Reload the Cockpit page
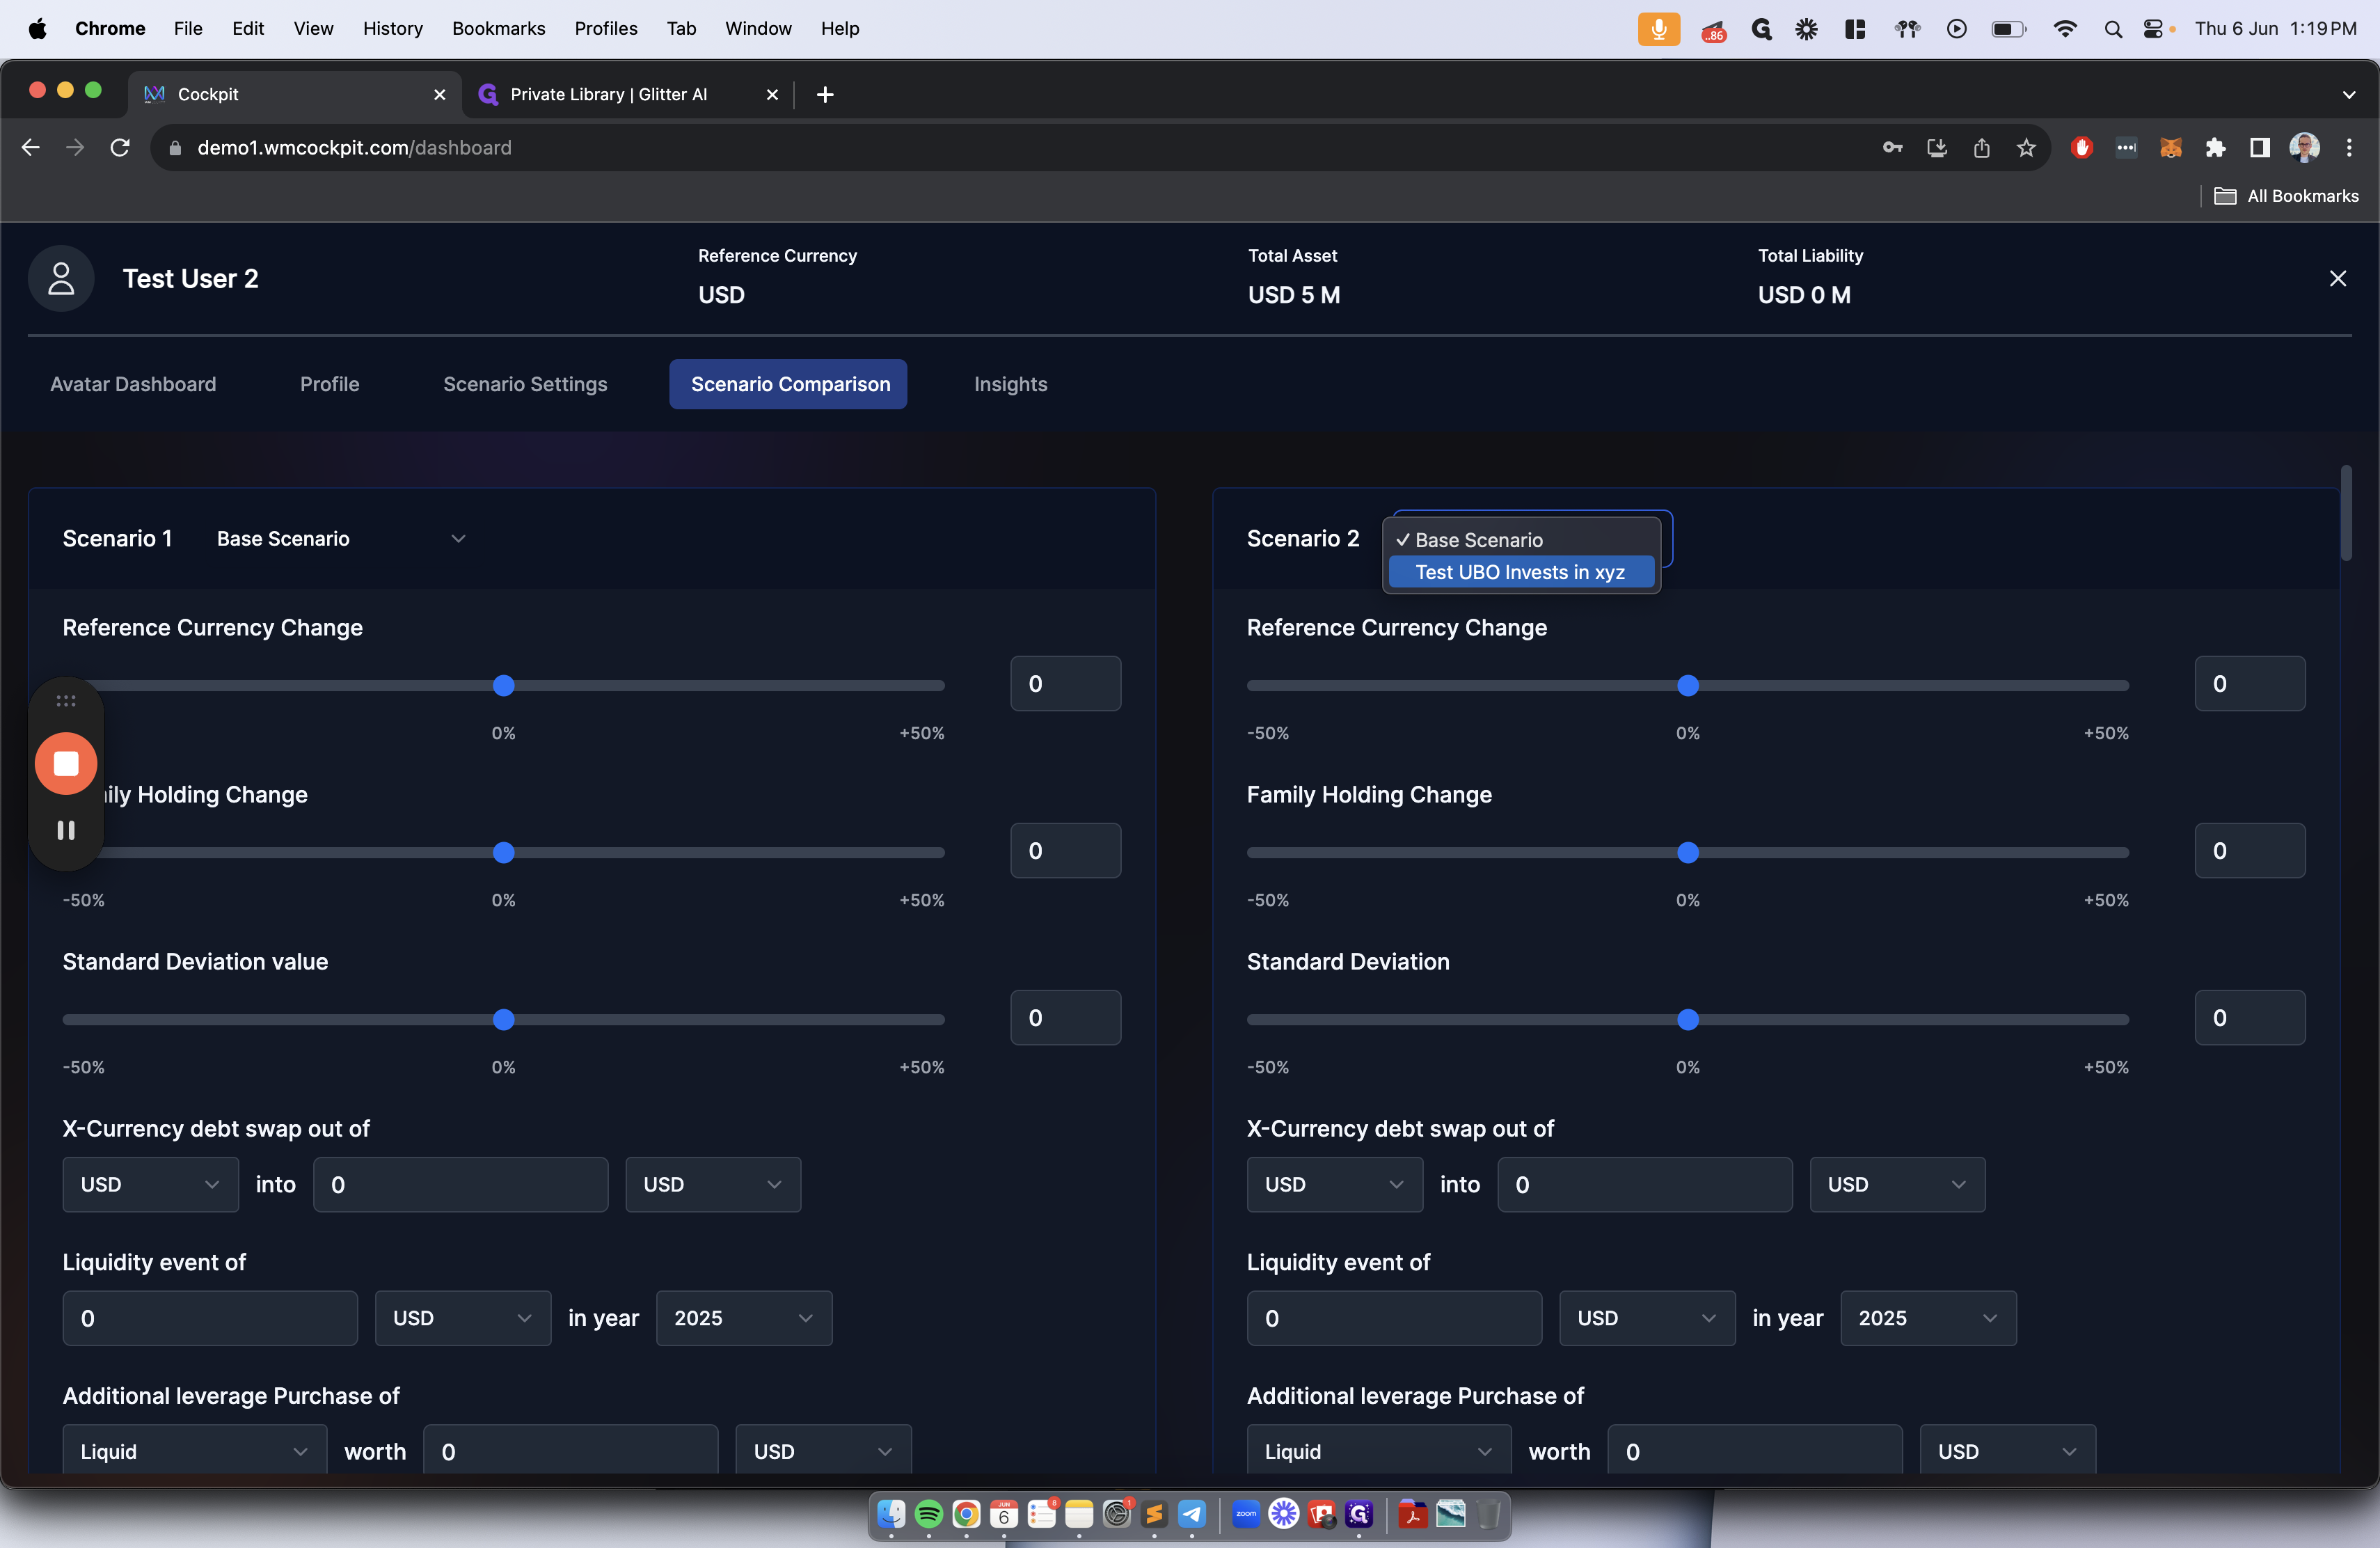The width and height of the screenshot is (2380, 1548). pyautogui.click(x=120, y=148)
